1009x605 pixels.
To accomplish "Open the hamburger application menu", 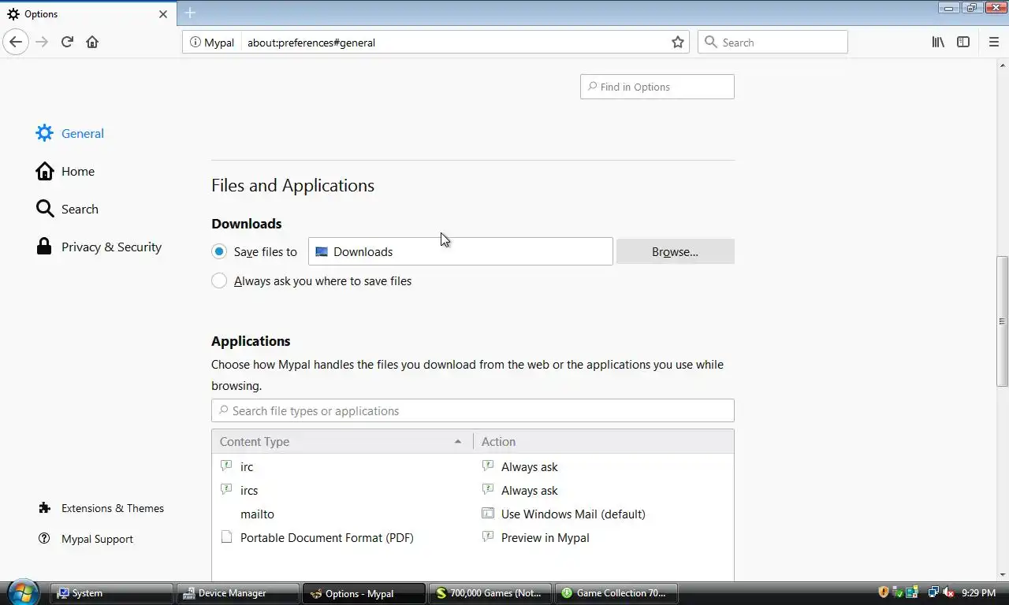I will click(993, 42).
